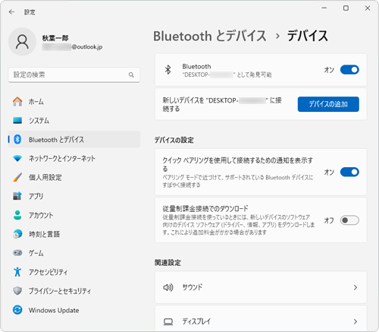Open ゲーム settings page
Image resolution: width=379 pixels, height=332 pixels.
(74, 253)
